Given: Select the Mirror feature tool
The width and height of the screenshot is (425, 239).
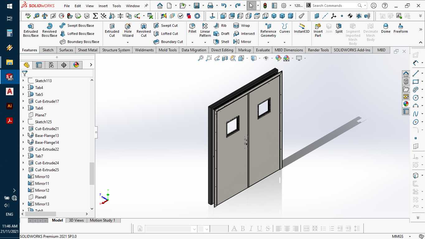Looking at the screenshot, I should pos(242,42).
